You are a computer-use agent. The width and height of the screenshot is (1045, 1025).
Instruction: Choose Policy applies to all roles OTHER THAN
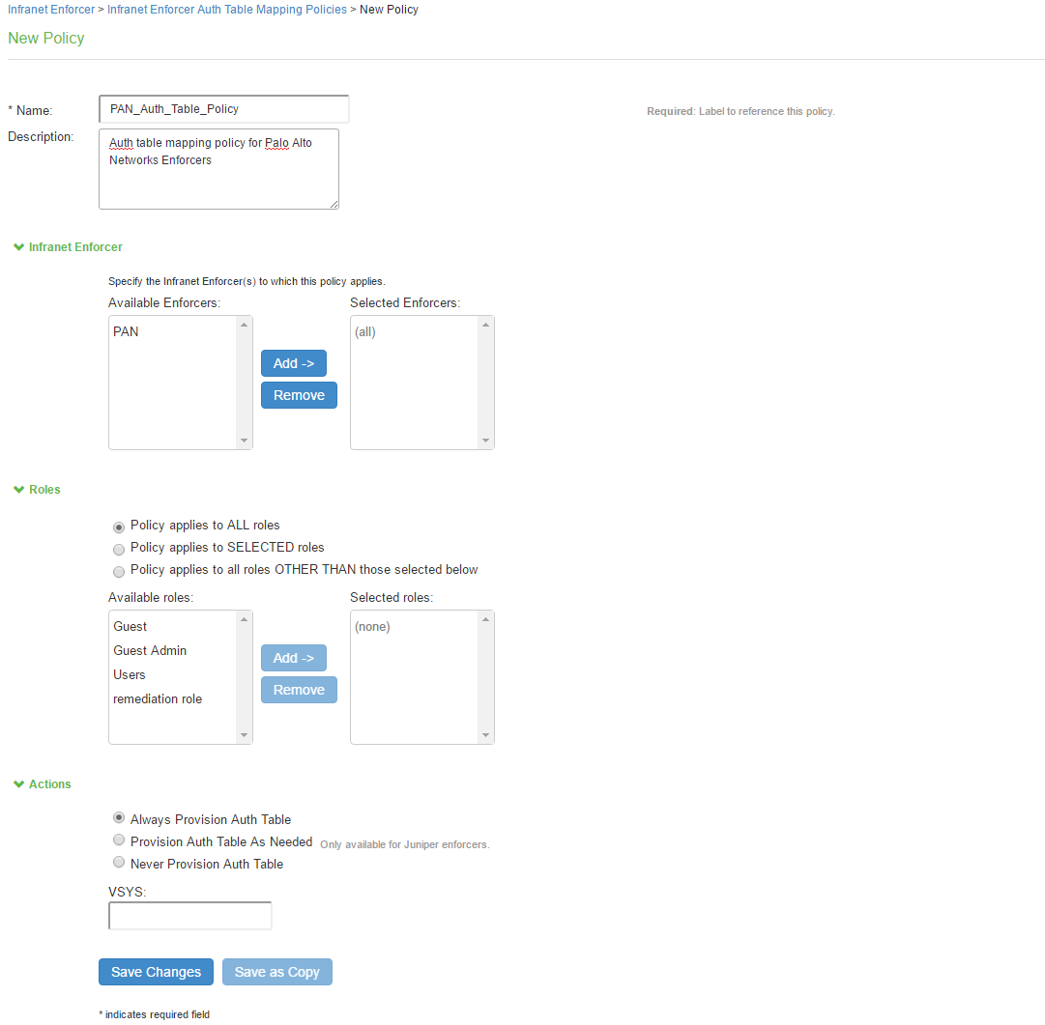118,571
